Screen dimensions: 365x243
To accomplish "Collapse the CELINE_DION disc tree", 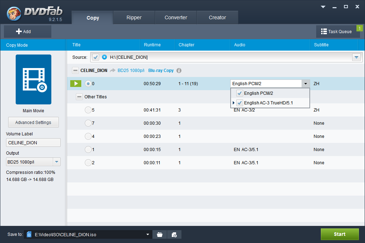I will (x=75, y=70).
